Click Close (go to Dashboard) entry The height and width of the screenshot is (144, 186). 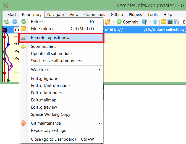click(53, 139)
